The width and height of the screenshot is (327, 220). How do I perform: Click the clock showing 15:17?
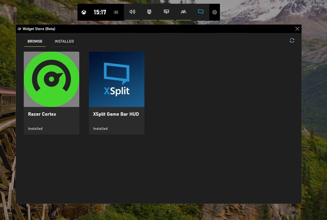pyautogui.click(x=100, y=12)
